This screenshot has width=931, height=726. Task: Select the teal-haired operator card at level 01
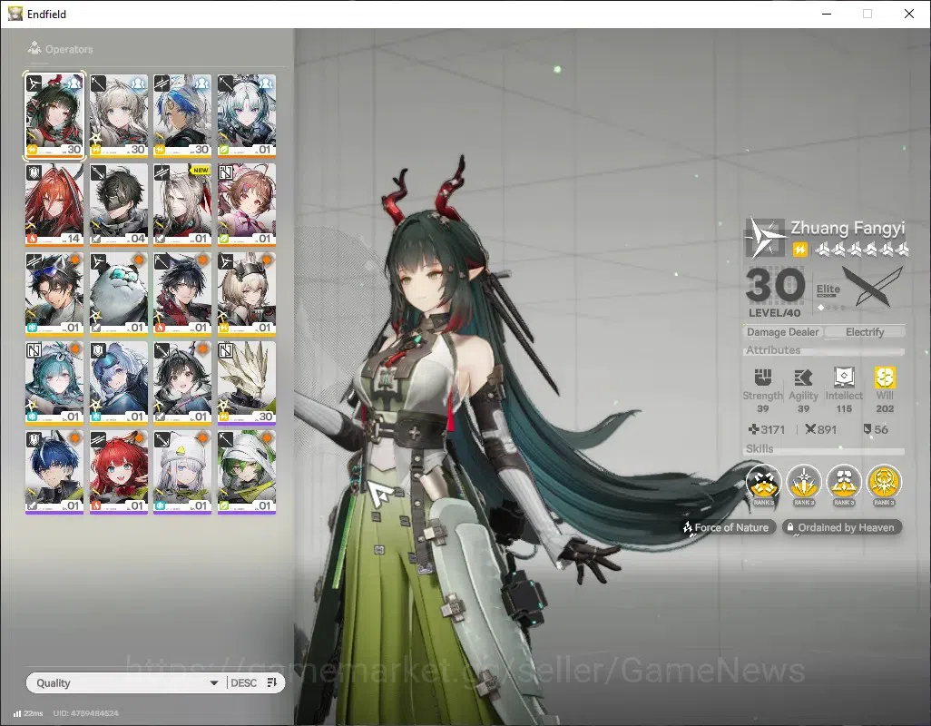pyautogui.click(x=54, y=383)
